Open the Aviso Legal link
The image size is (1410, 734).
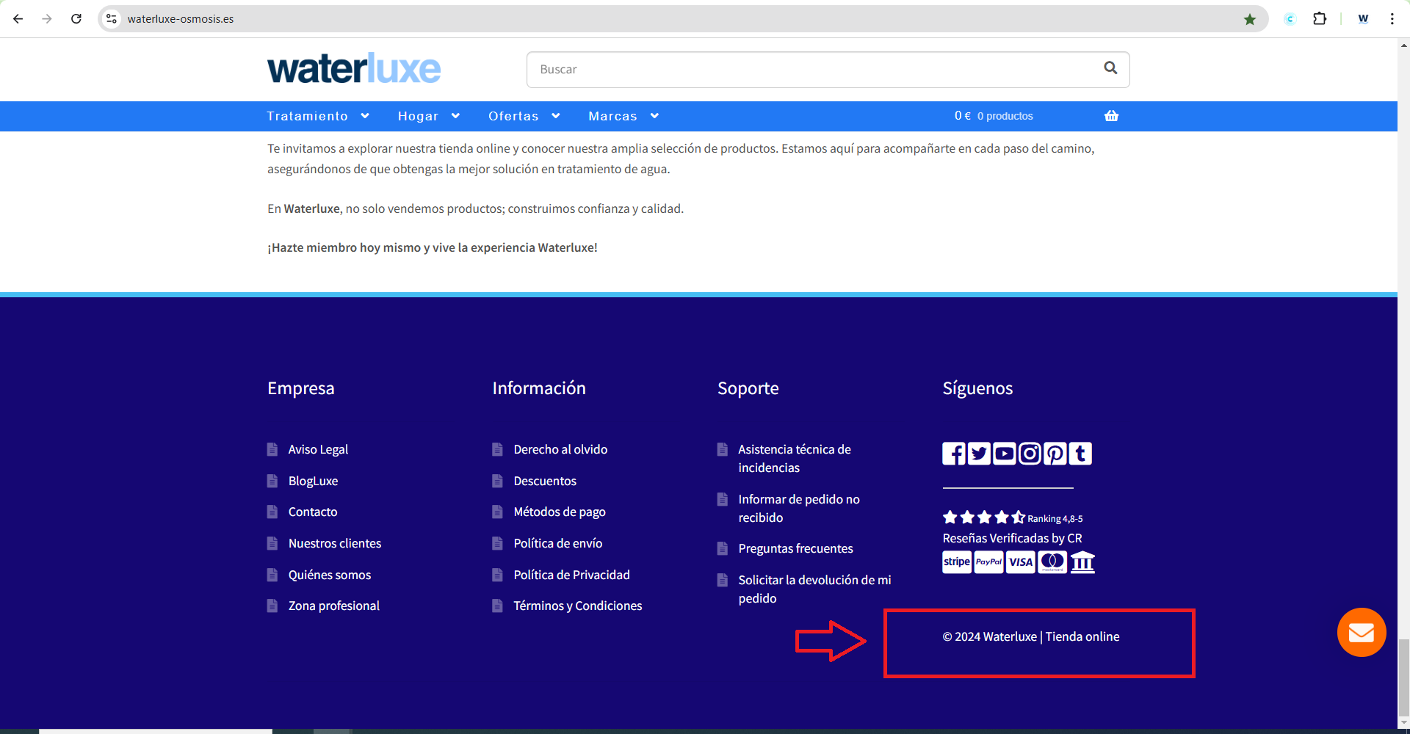[318, 449]
